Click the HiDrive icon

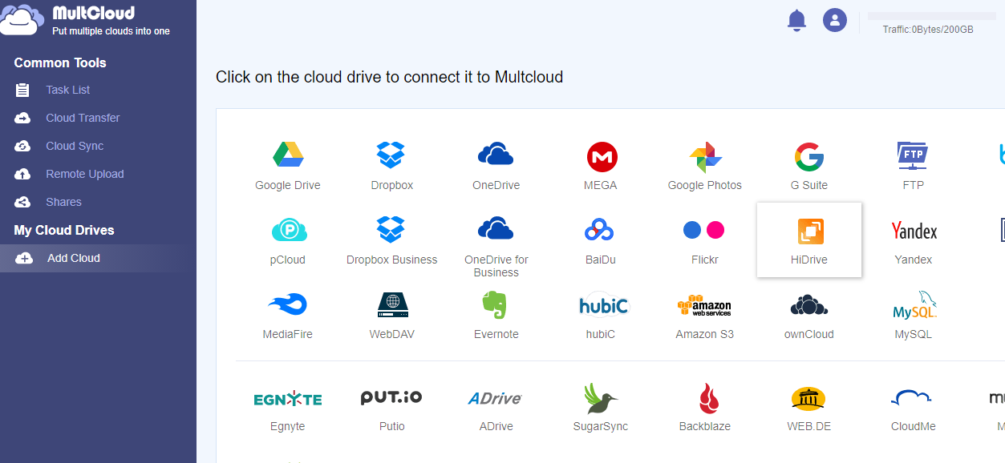pos(810,231)
